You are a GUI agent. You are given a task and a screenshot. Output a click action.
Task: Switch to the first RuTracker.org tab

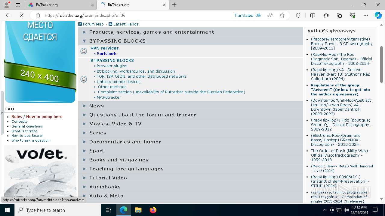click(x=61, y=5)
